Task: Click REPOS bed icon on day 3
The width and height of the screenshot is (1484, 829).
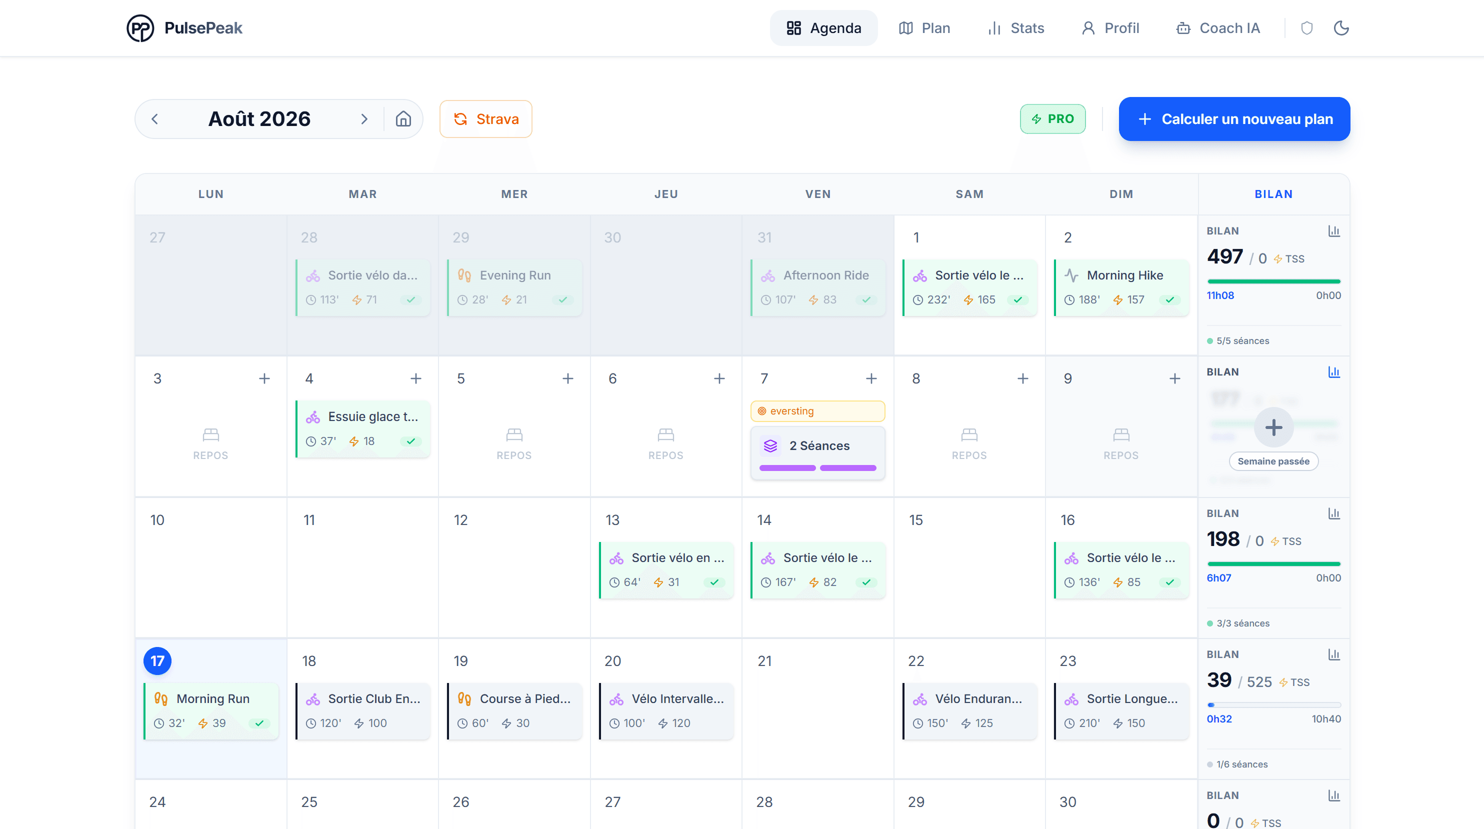Action: 211,434
